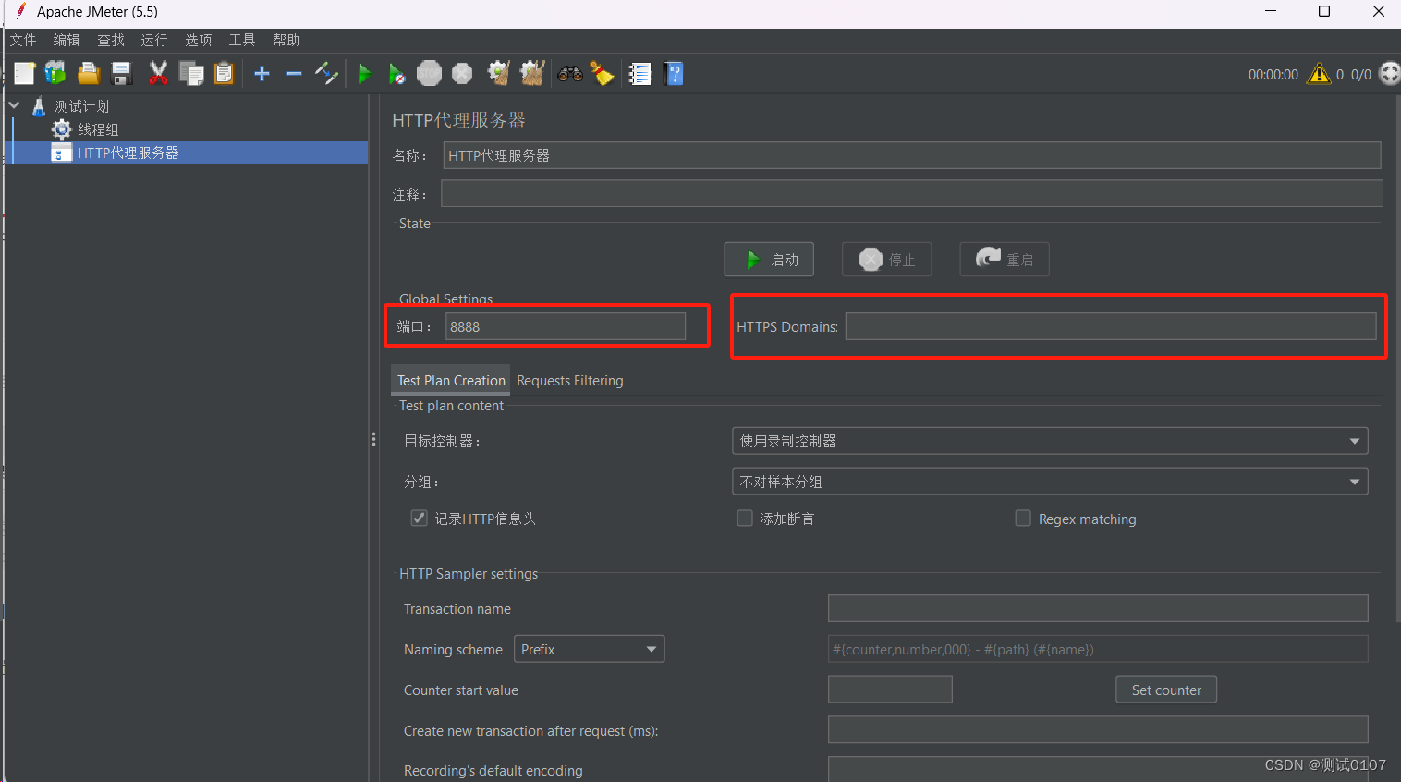Click the Cut scissors icon
Viewport: 1401px width, 782px height.
[x=159, y=74]
